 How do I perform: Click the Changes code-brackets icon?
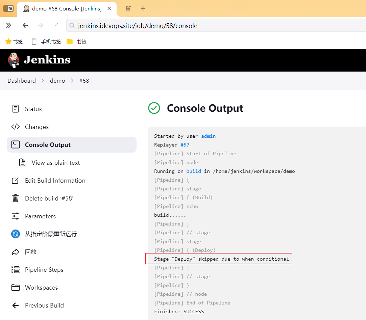point(16,127)
